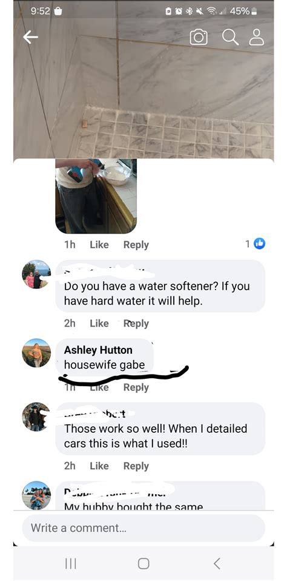Like the detailed cars comment

(99, 466)
